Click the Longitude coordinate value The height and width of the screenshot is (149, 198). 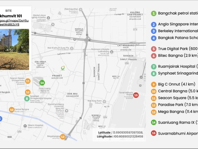pos(128,137)
